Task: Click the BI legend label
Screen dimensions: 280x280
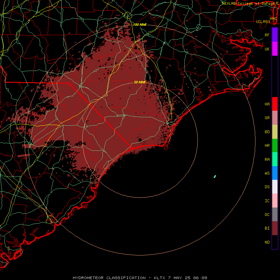Action: tap(267, 228)
